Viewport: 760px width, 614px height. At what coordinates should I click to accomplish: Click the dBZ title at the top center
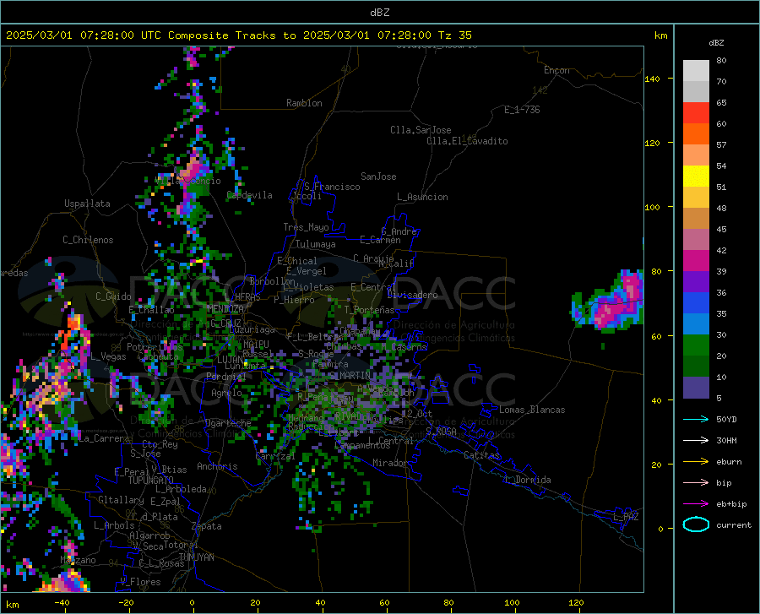pyautogui.click(x=379, y=13)
